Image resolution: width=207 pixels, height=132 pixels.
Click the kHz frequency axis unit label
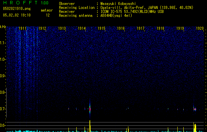(x=3, y=27)
